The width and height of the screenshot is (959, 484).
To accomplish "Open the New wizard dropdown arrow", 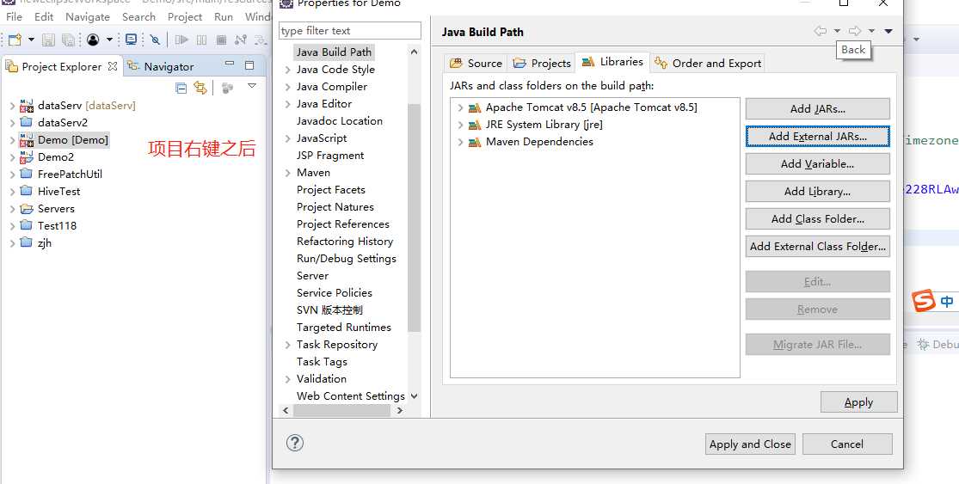I will (31, 40).
